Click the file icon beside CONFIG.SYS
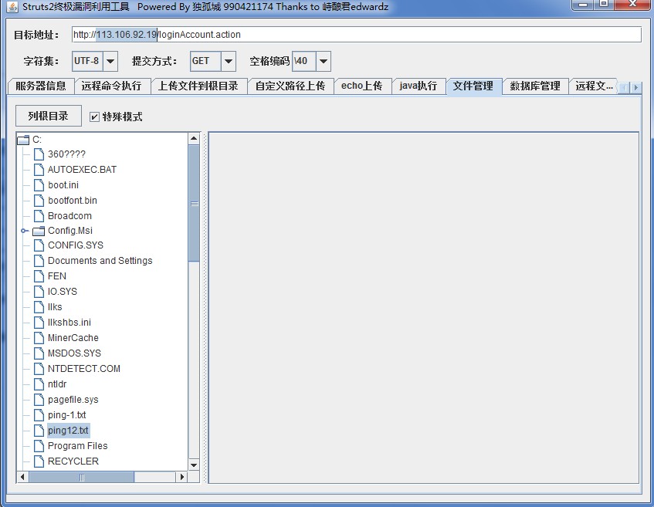The width and height of the screenshot is (654, 507). tap(39, 245)
